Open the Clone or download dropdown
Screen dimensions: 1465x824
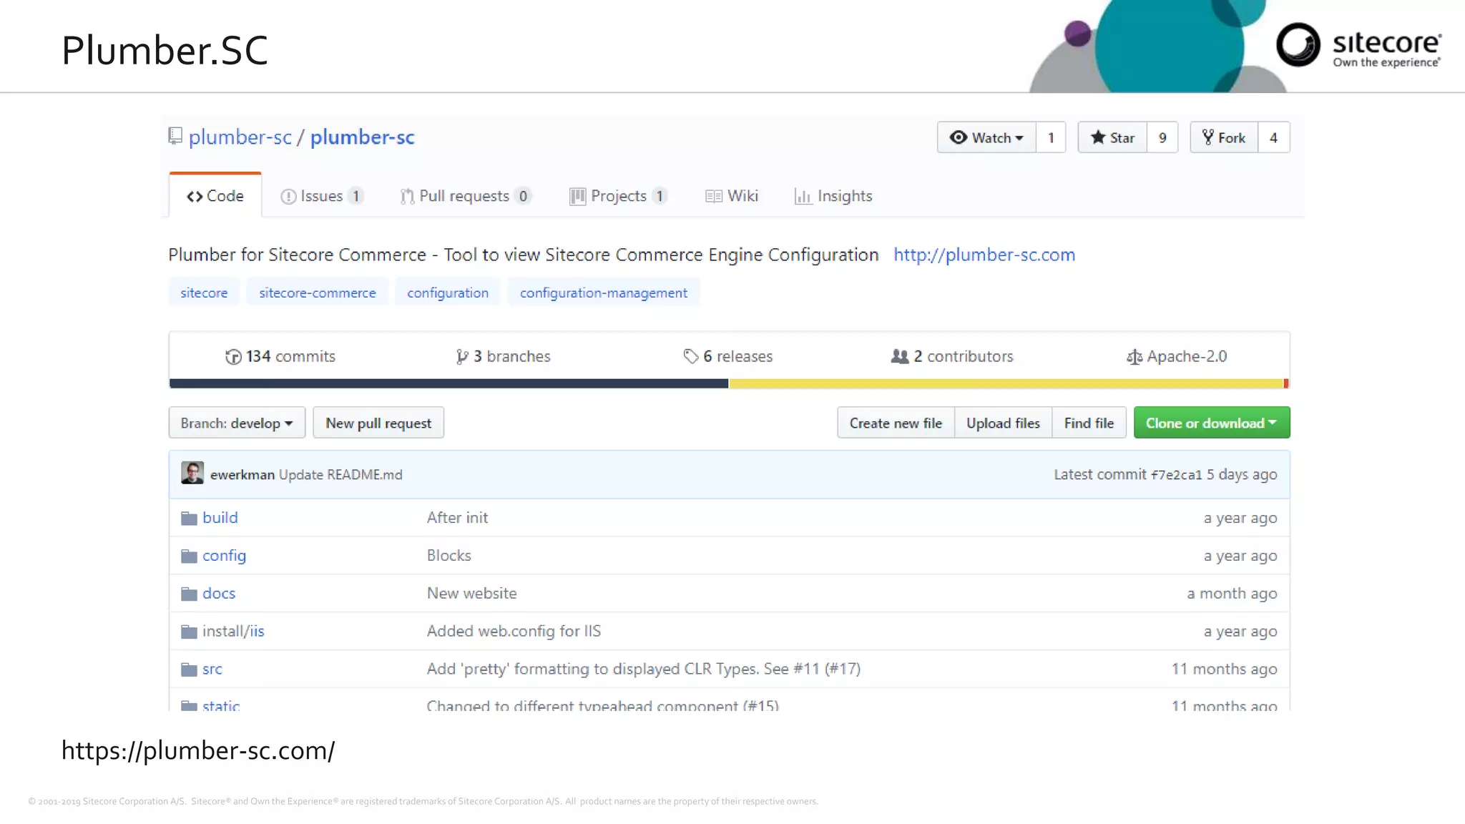pos(1211,423)
